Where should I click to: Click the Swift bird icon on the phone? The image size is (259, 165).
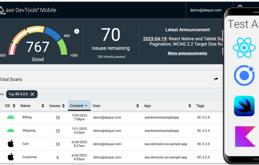pos(244,106)
